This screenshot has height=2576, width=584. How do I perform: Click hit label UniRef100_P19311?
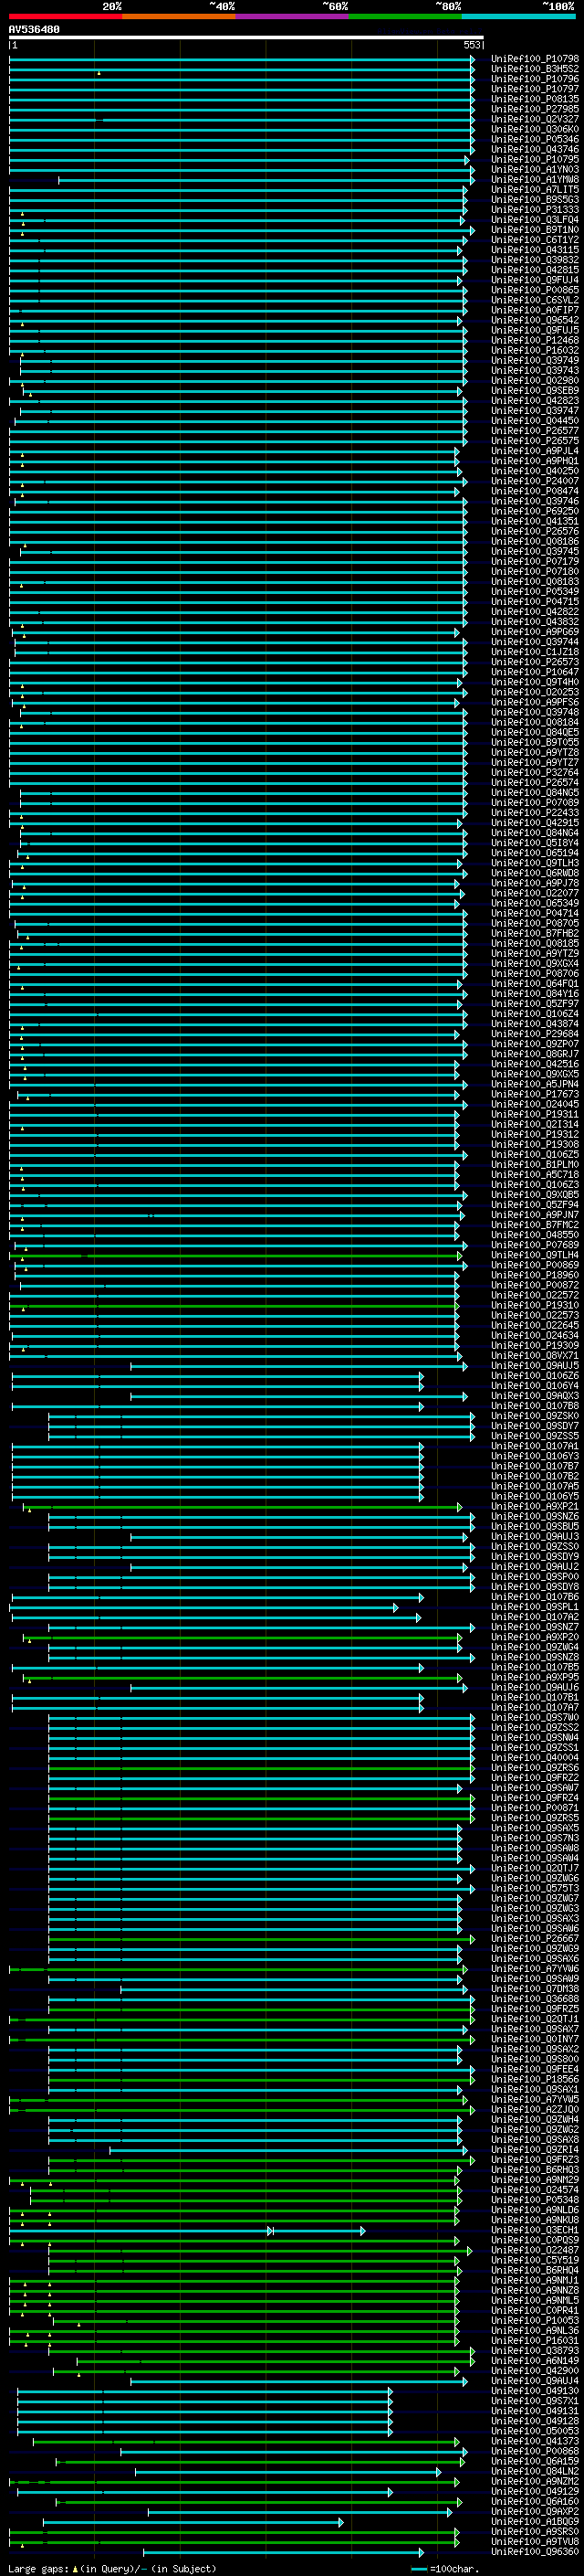point(535,1114)
